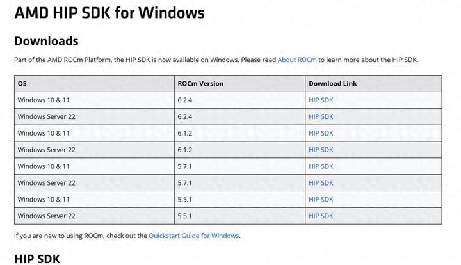Image resolution: width=461 pixels, height=265 pixels.
Task: Open the Quickstart Guide for Windows link
Action: [x=194, y=236]
